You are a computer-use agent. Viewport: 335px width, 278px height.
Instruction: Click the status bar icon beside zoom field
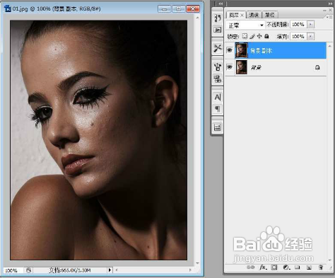tap(29, 270)
